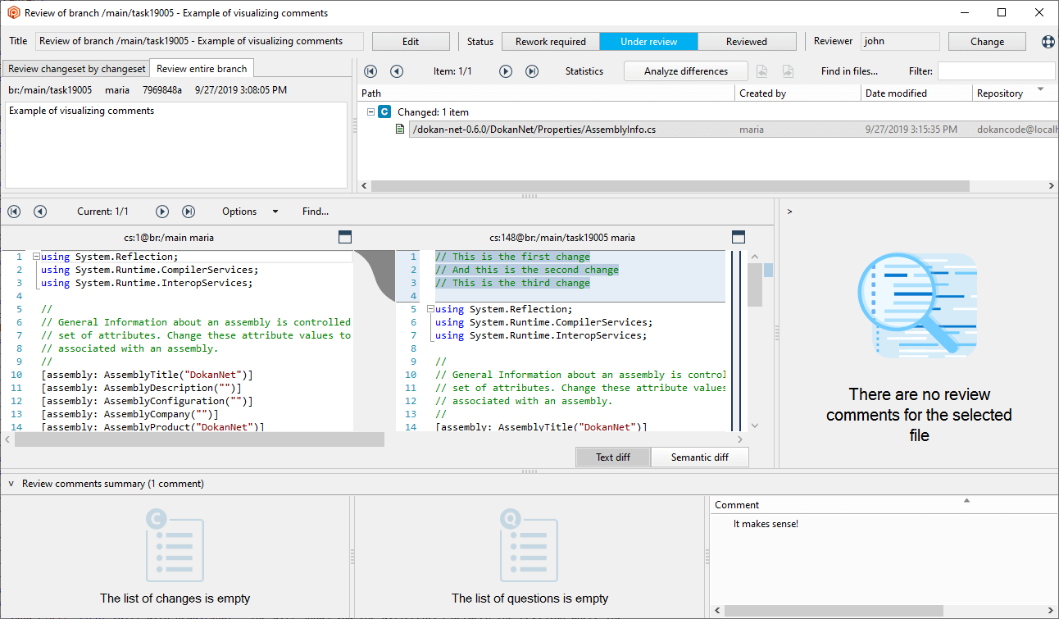Sort by Path column header
Viewport: 1059px width, 619px height.
547,93
